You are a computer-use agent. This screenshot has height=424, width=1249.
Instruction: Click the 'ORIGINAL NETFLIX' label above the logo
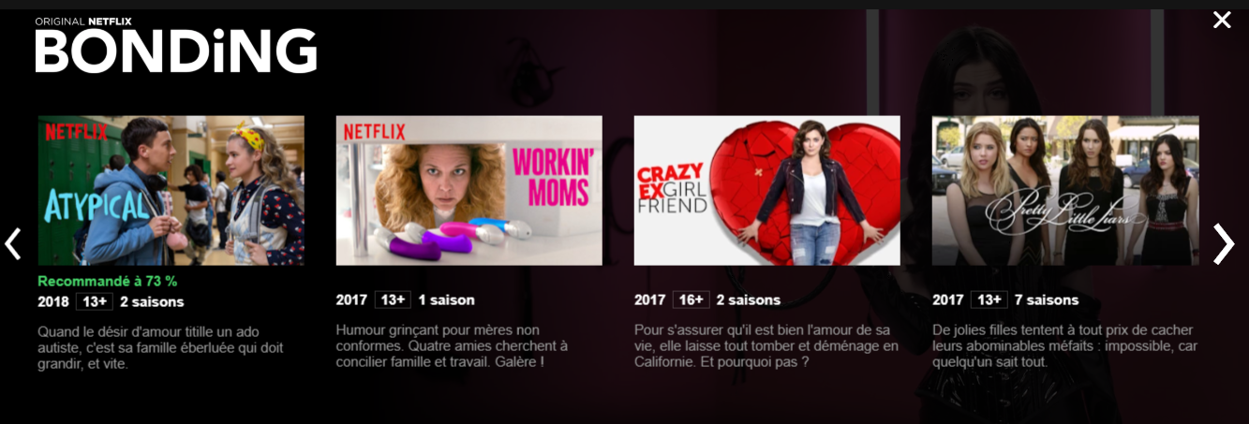(x=82, y=21)
